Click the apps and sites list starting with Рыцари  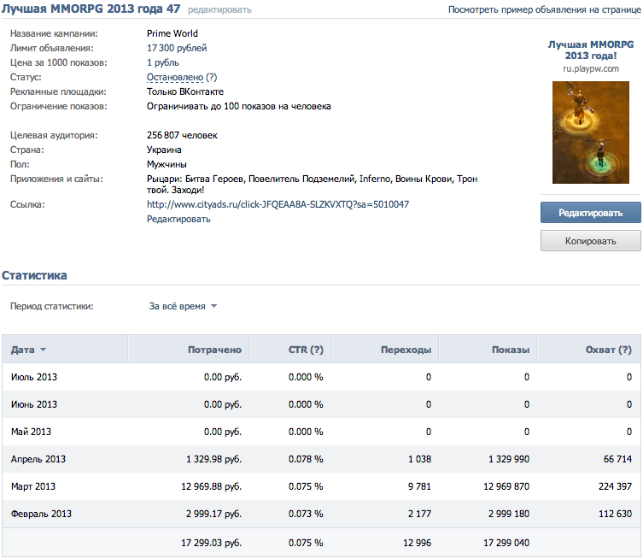(x=312, y=185)
